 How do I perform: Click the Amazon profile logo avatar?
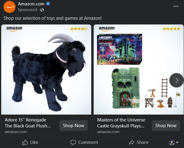coord(10,7)
